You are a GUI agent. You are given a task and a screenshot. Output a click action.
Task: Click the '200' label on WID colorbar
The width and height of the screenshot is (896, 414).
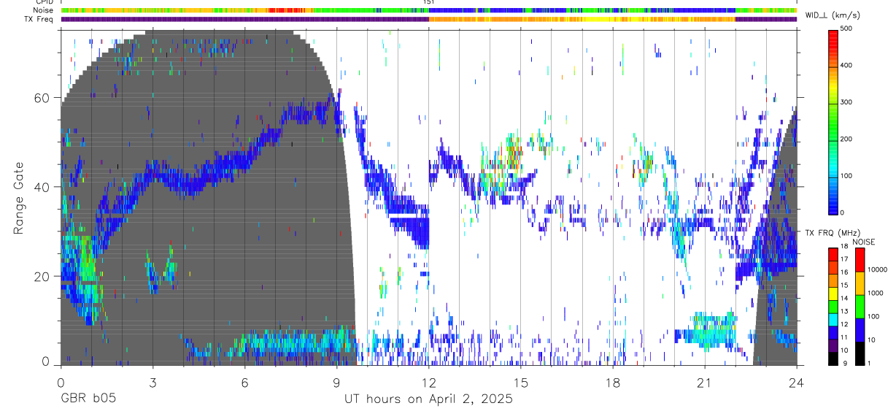pos(847,139)
